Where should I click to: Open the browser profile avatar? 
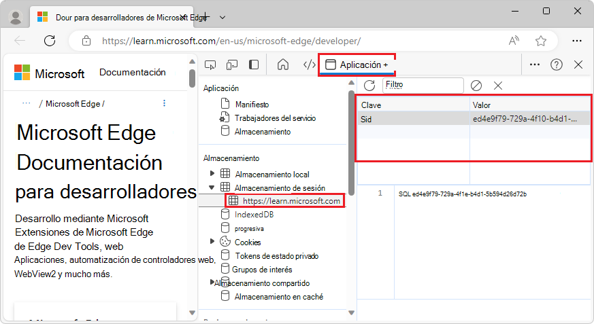[16, 17]
